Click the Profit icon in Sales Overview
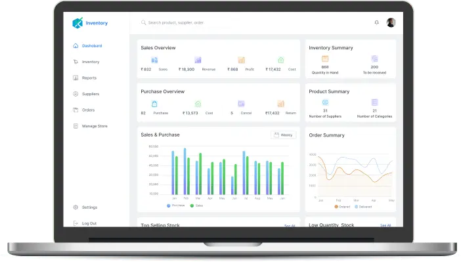Screen dimensions: 461x262 [x=242, y=60]
